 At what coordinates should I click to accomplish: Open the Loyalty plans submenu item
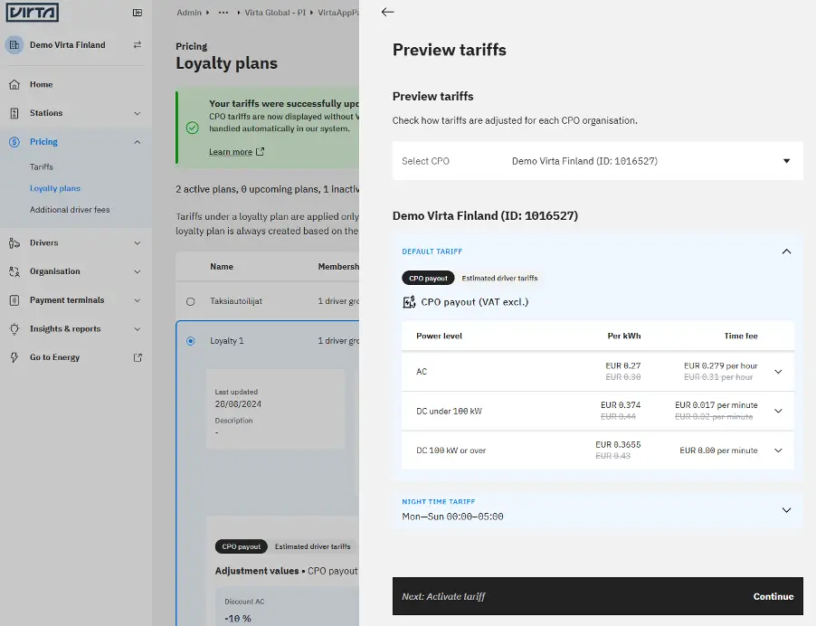pos(54,188)
